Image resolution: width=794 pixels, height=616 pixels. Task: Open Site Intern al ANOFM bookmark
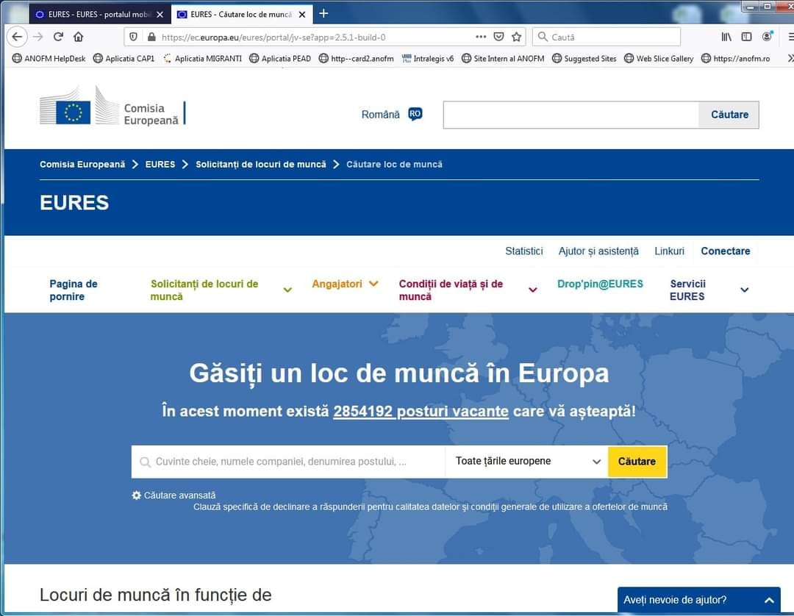pos(503,58)
